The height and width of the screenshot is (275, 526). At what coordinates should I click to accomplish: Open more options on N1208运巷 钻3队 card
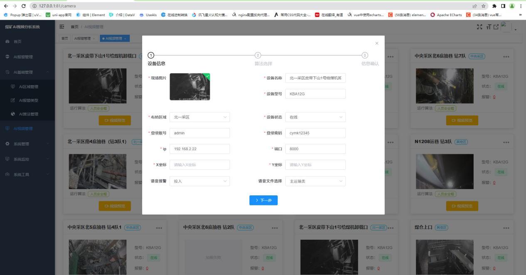point(506,142)
